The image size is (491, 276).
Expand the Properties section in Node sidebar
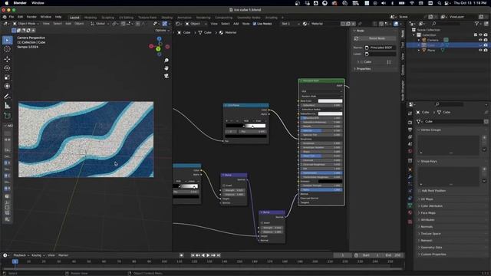pos(364,69)
